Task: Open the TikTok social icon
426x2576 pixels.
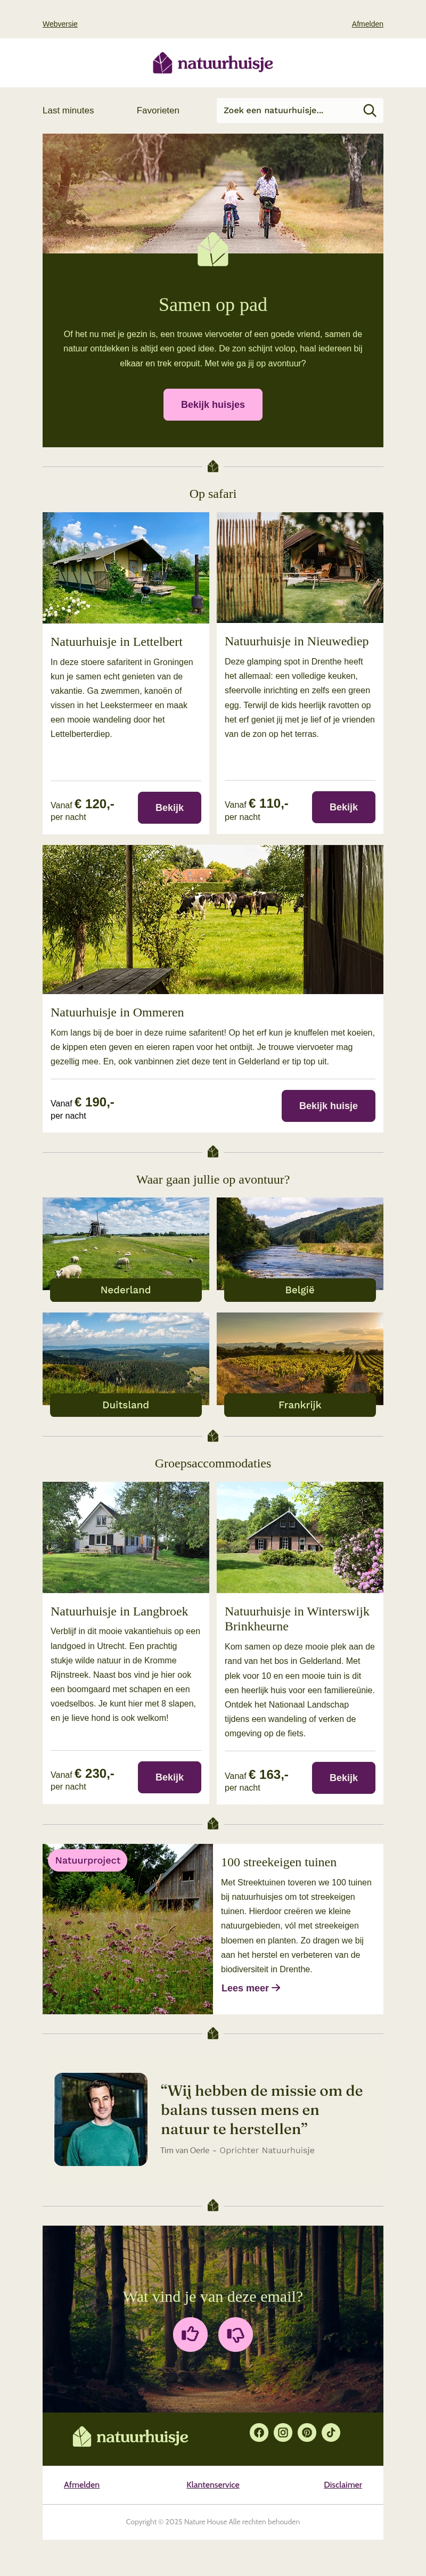Action: (331, 2432)
